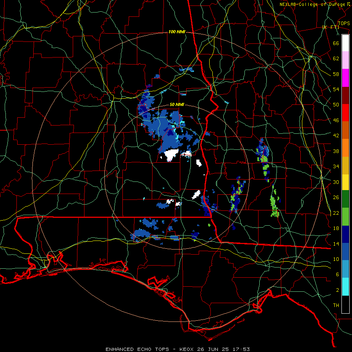Image resolution: width=352 pixels, height=352 pixels.
Task: Click the "62" legend value
Action: (x=336, y=59)
